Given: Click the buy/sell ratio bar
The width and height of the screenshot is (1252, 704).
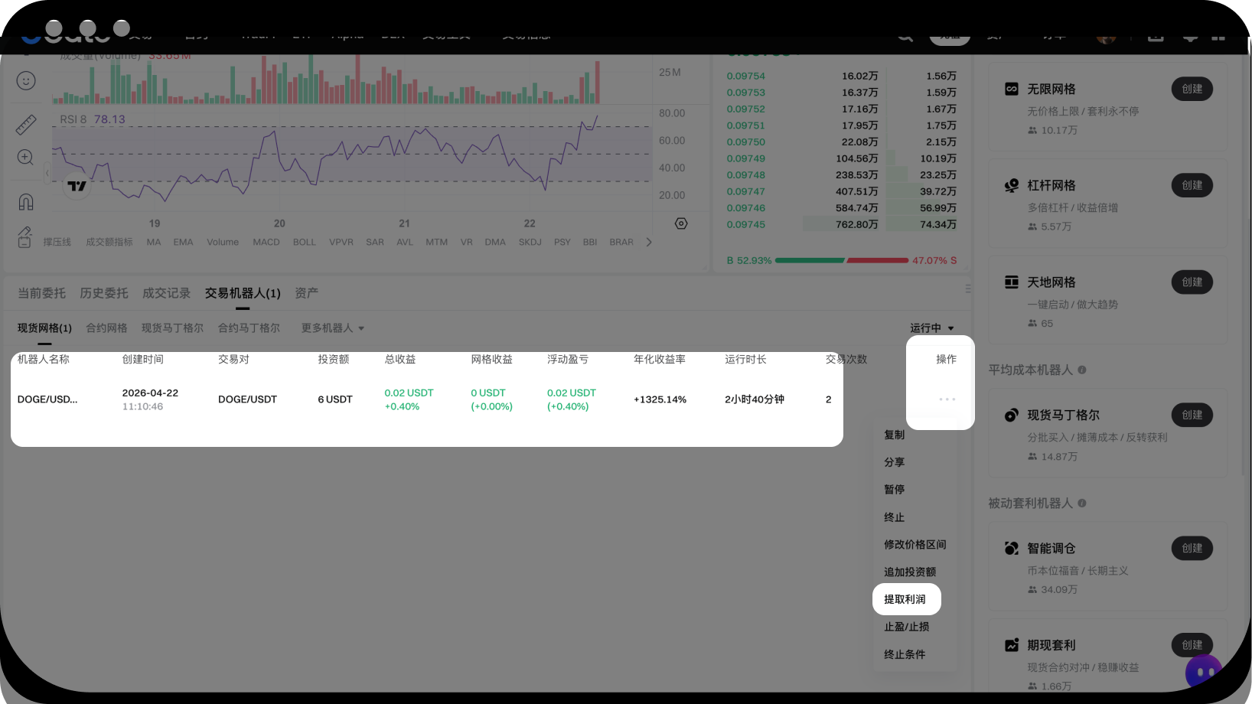Looking at the screenshot, I should (x=842, y=261).
